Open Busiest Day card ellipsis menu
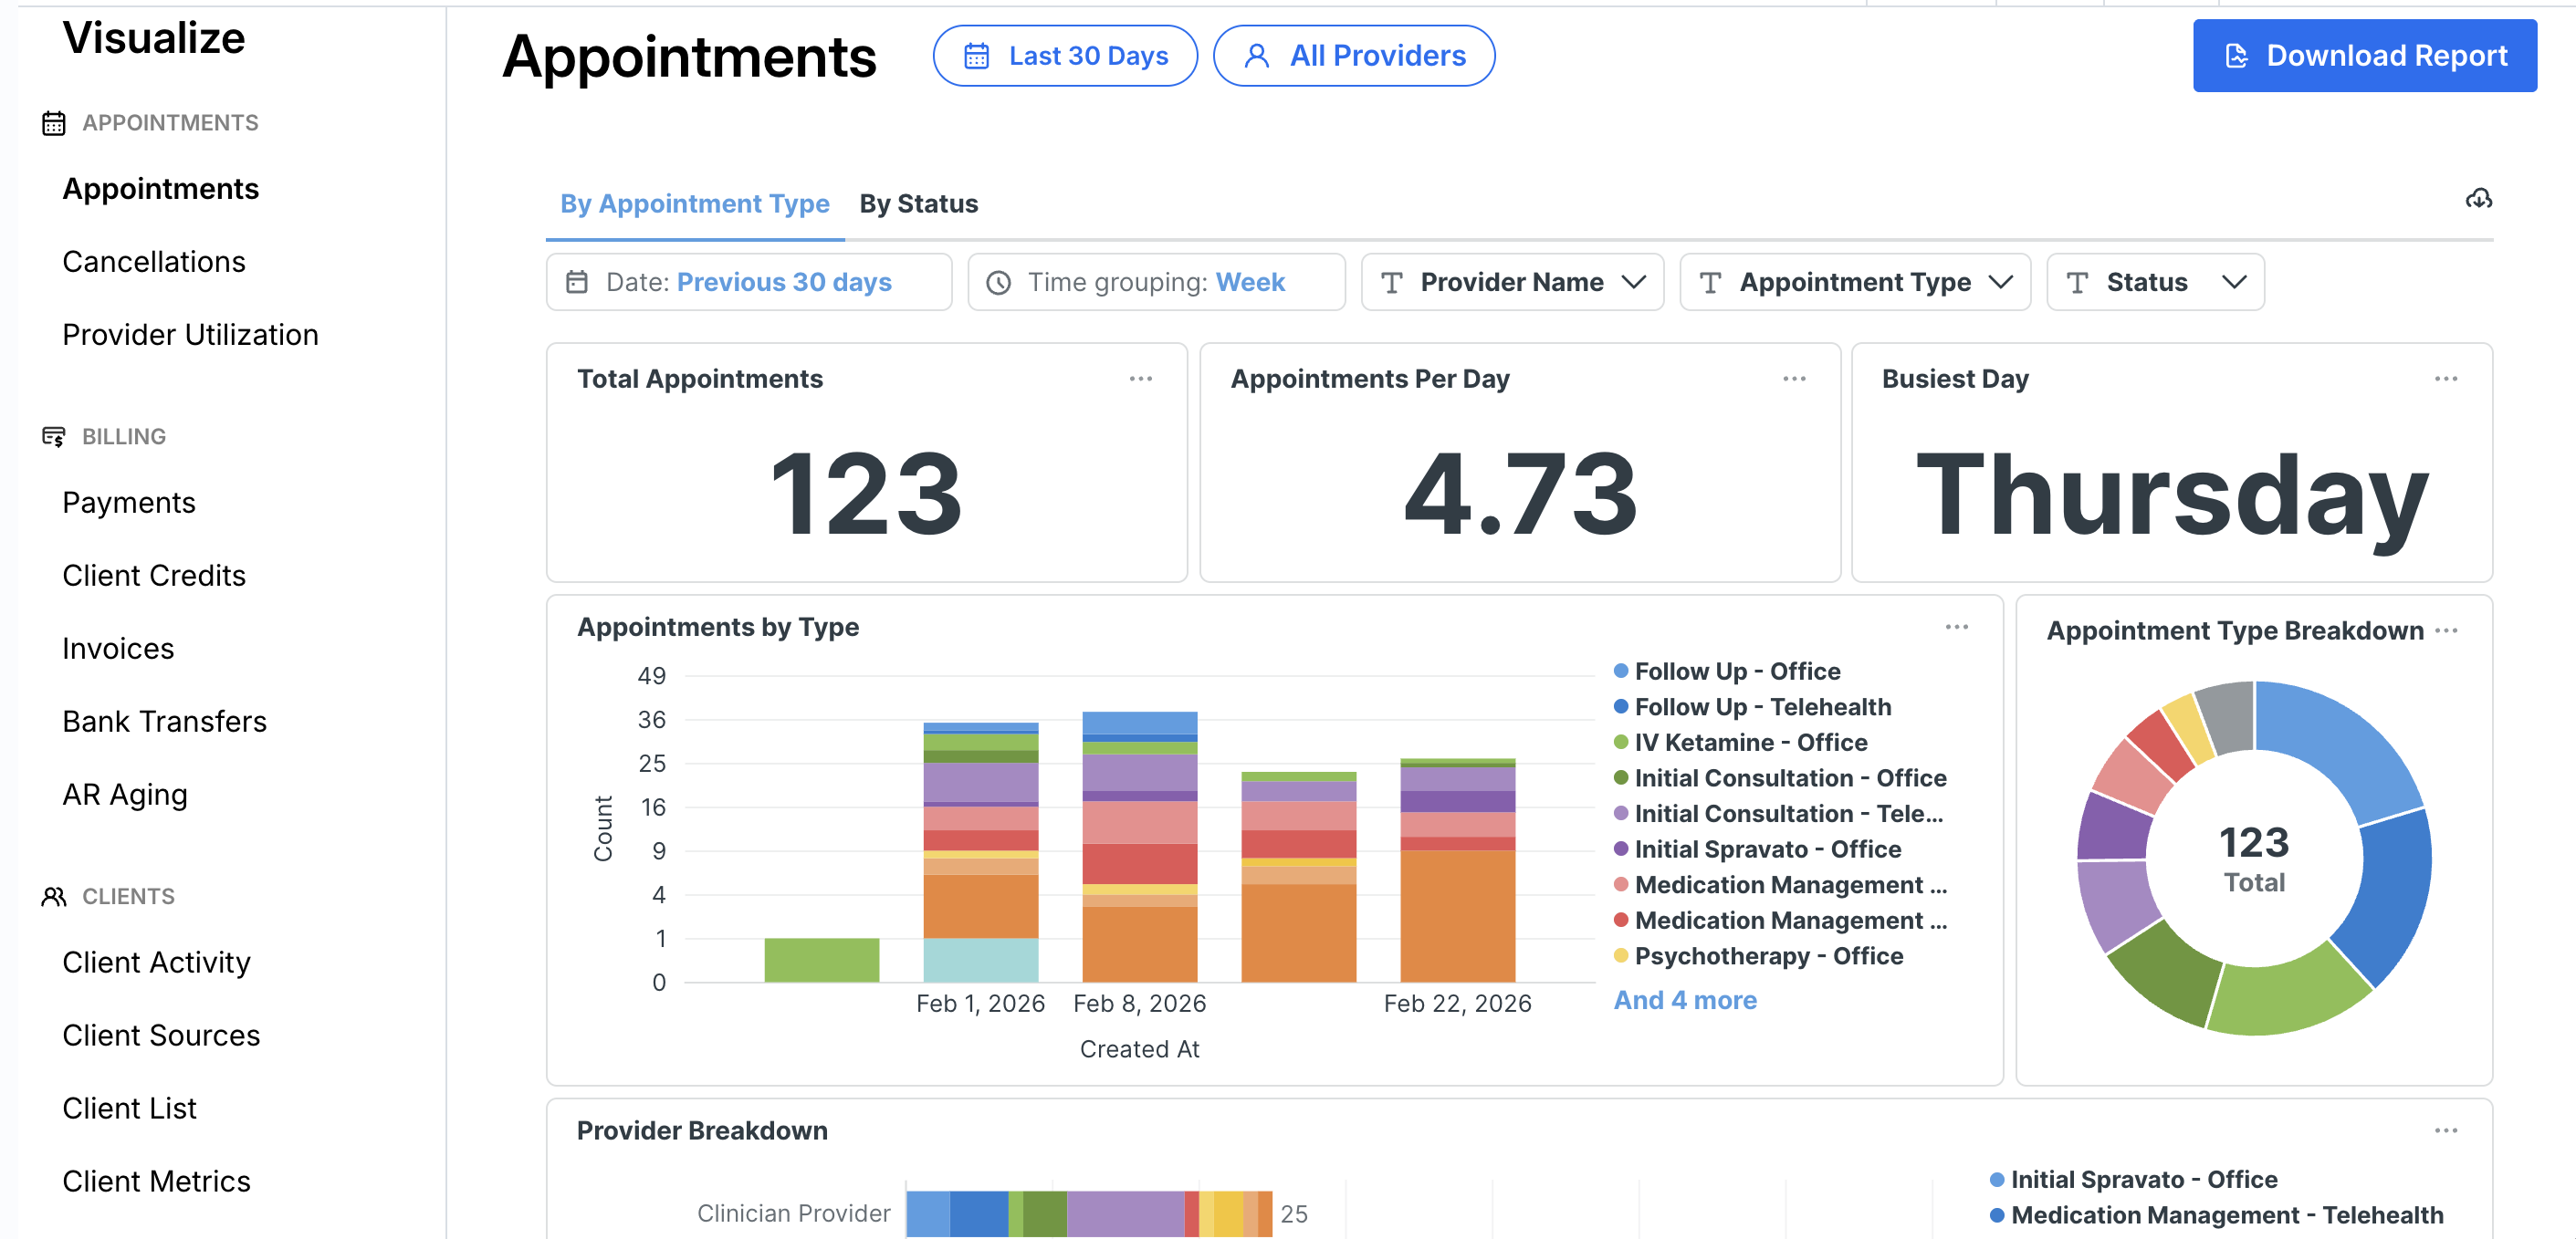 point(2446,379)
